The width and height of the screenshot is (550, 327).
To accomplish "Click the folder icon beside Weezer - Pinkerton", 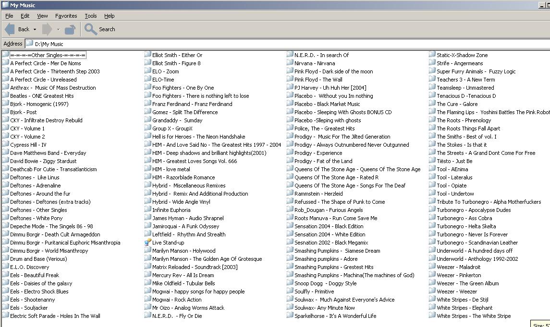I will (432, 275).
